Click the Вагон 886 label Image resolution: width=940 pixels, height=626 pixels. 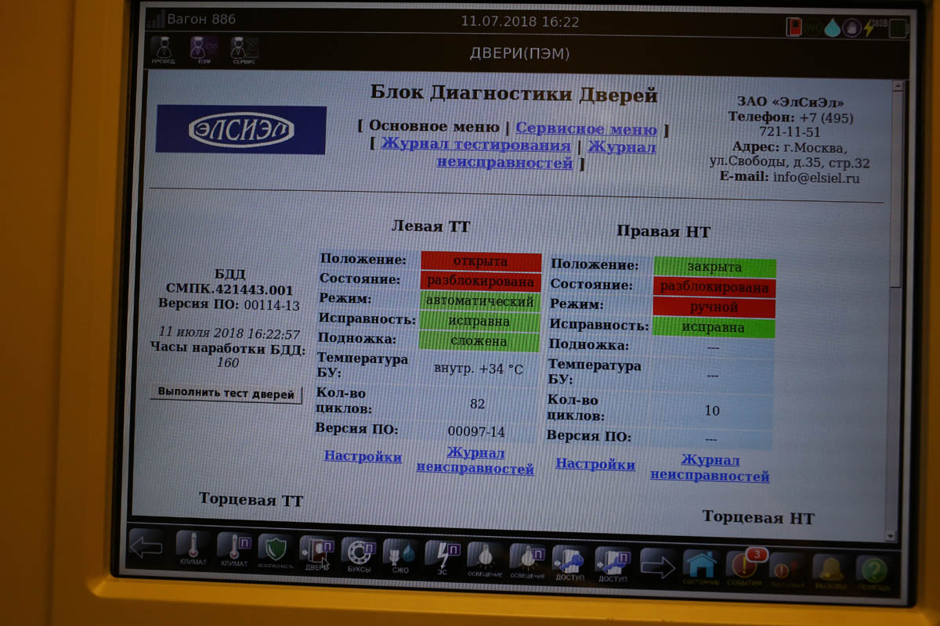coord(201,19)
